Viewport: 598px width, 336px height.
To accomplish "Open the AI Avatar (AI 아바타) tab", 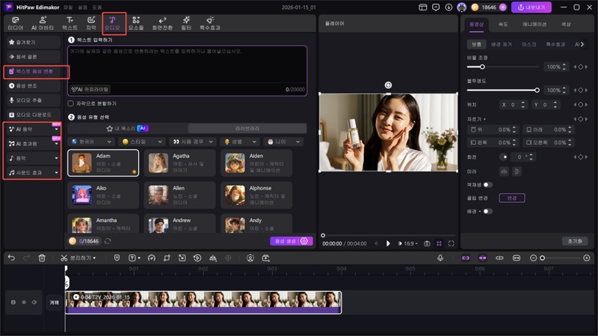I will click(x=43, y=23).
